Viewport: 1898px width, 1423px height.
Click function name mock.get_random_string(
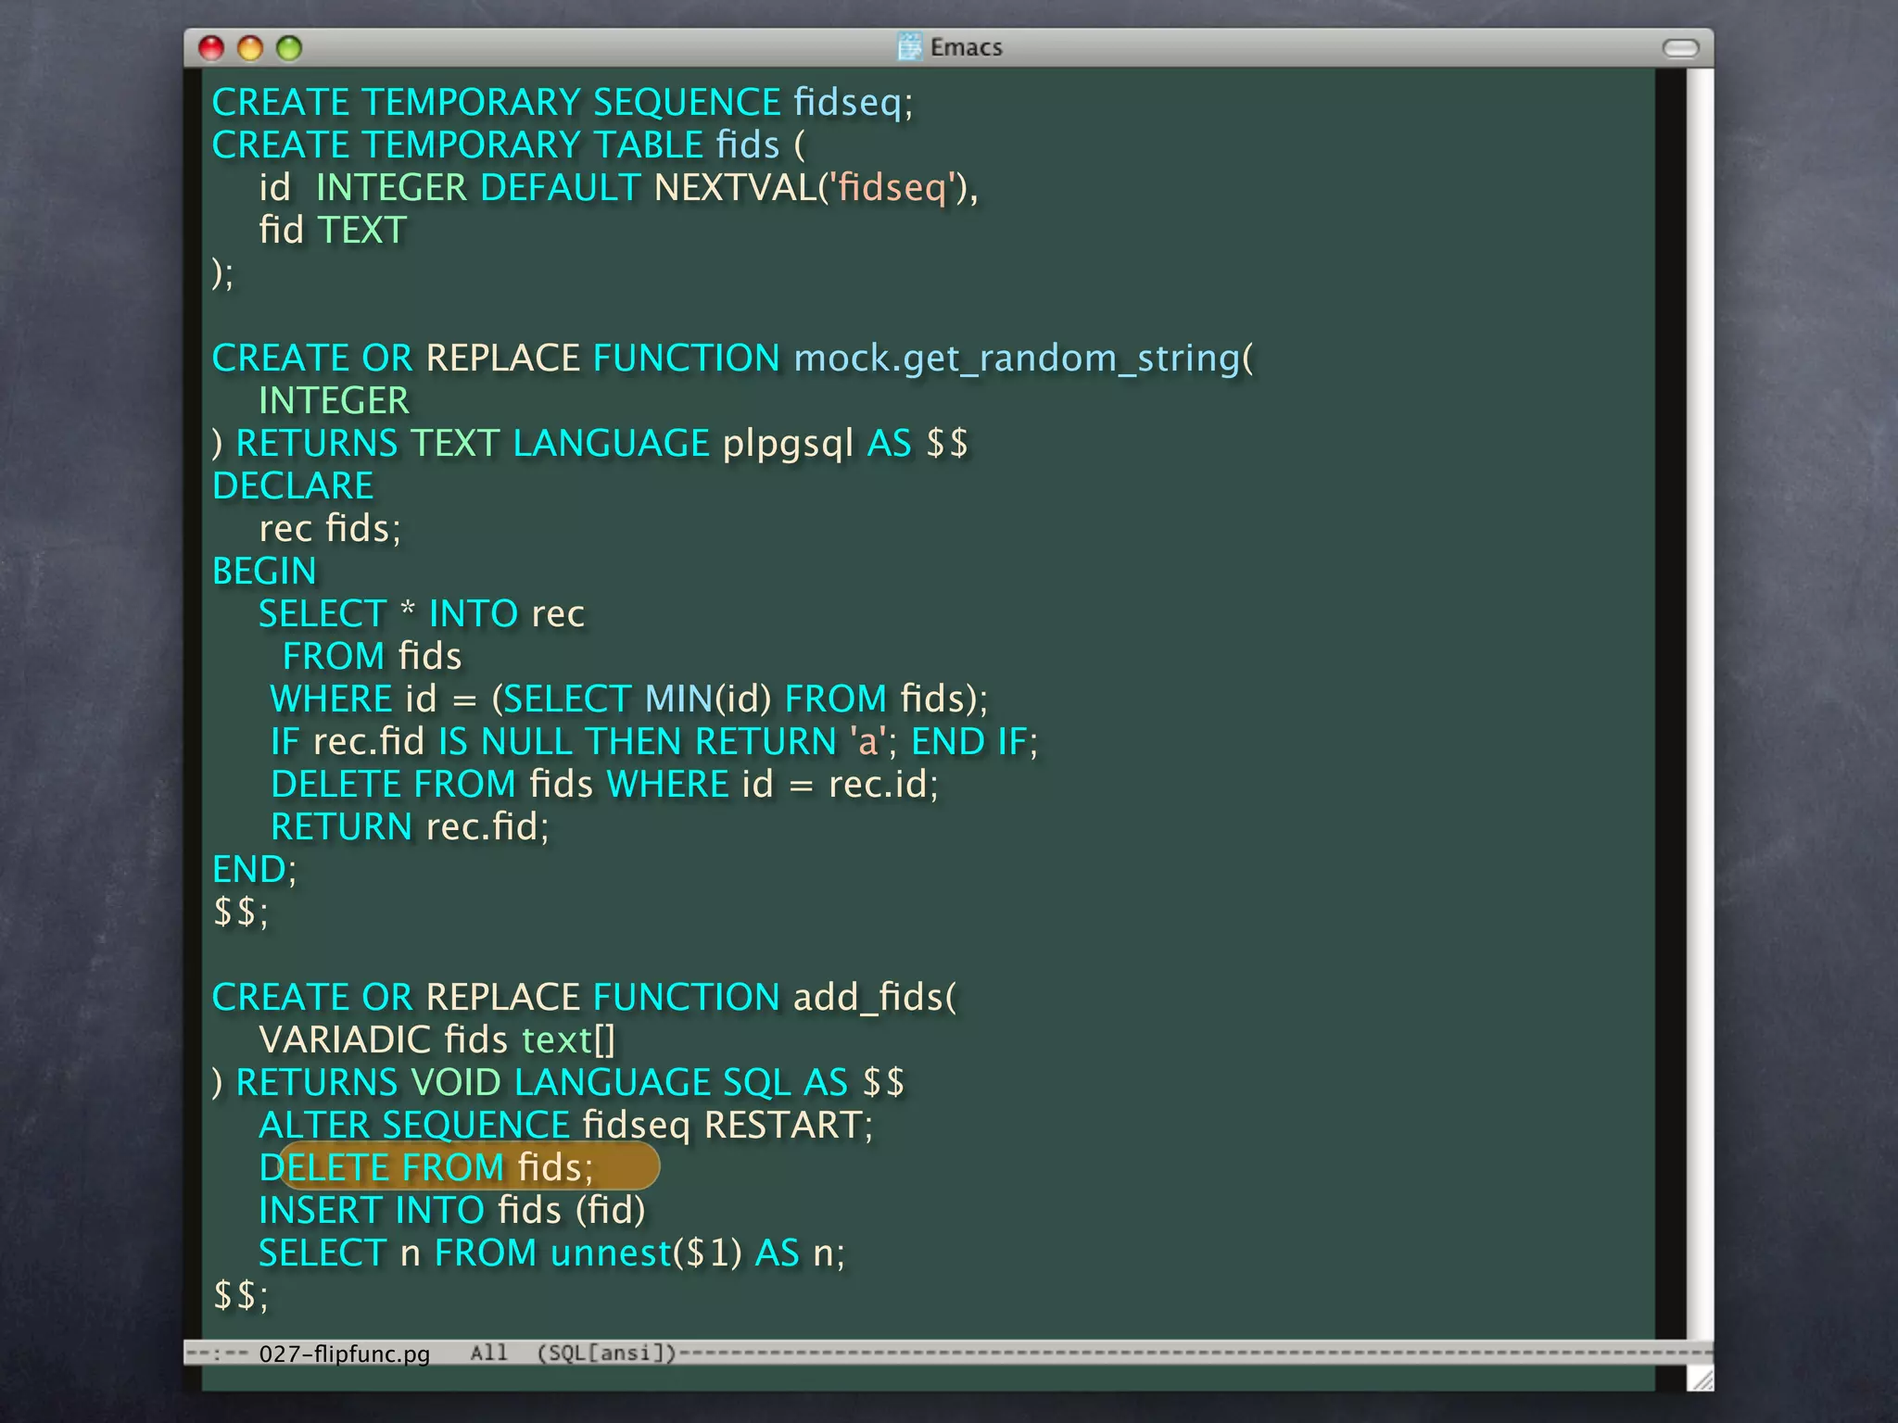click(x=1023, y=359)
